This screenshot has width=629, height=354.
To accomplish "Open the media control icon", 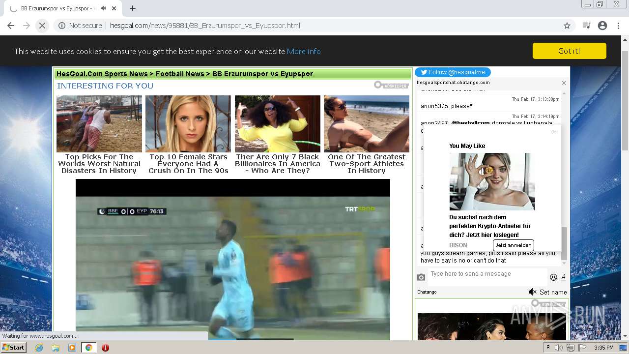I will pyautogui.click(x=586, y=26).
